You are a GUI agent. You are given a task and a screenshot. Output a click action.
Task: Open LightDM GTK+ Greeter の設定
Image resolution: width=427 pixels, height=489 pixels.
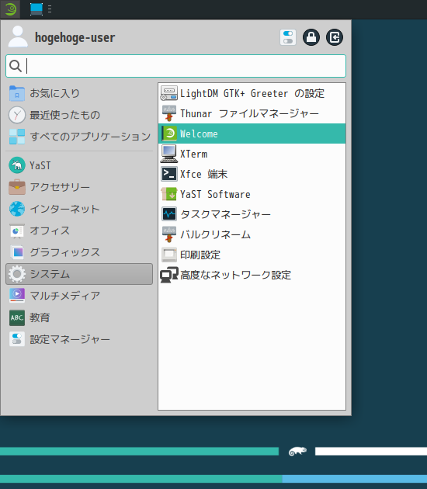tap(252, 93)
